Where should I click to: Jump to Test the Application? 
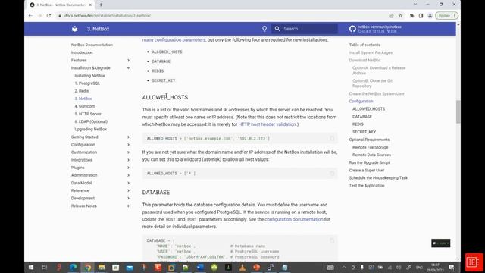[367, 185]
